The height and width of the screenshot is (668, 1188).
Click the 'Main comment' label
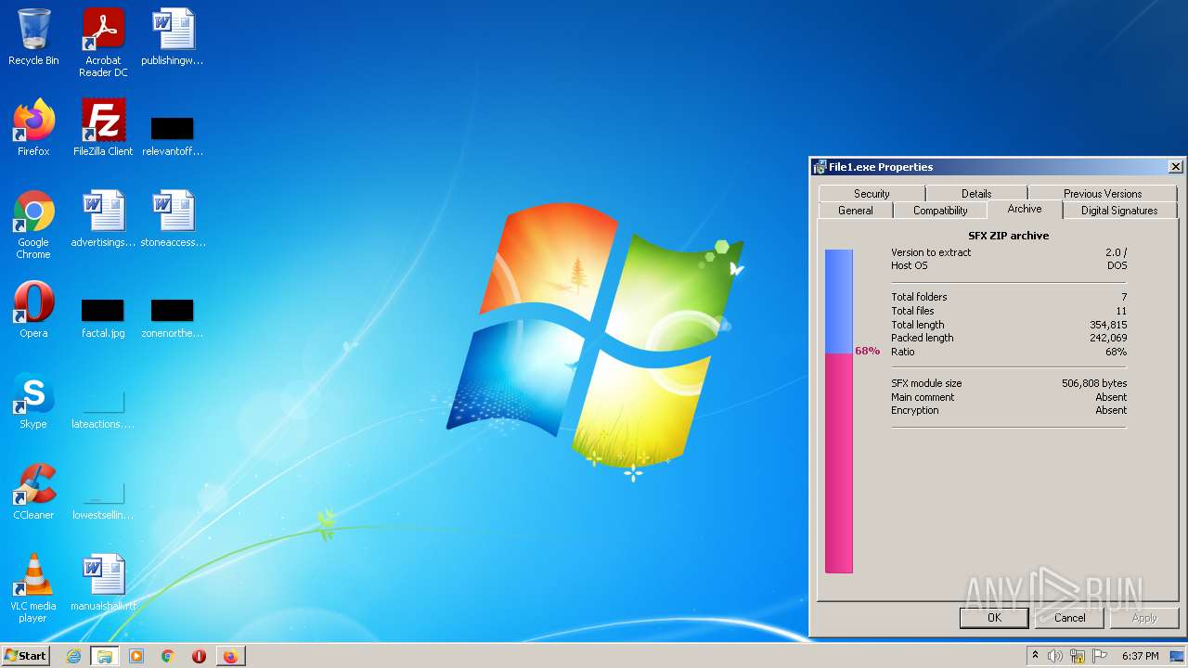tap(923, 397)
